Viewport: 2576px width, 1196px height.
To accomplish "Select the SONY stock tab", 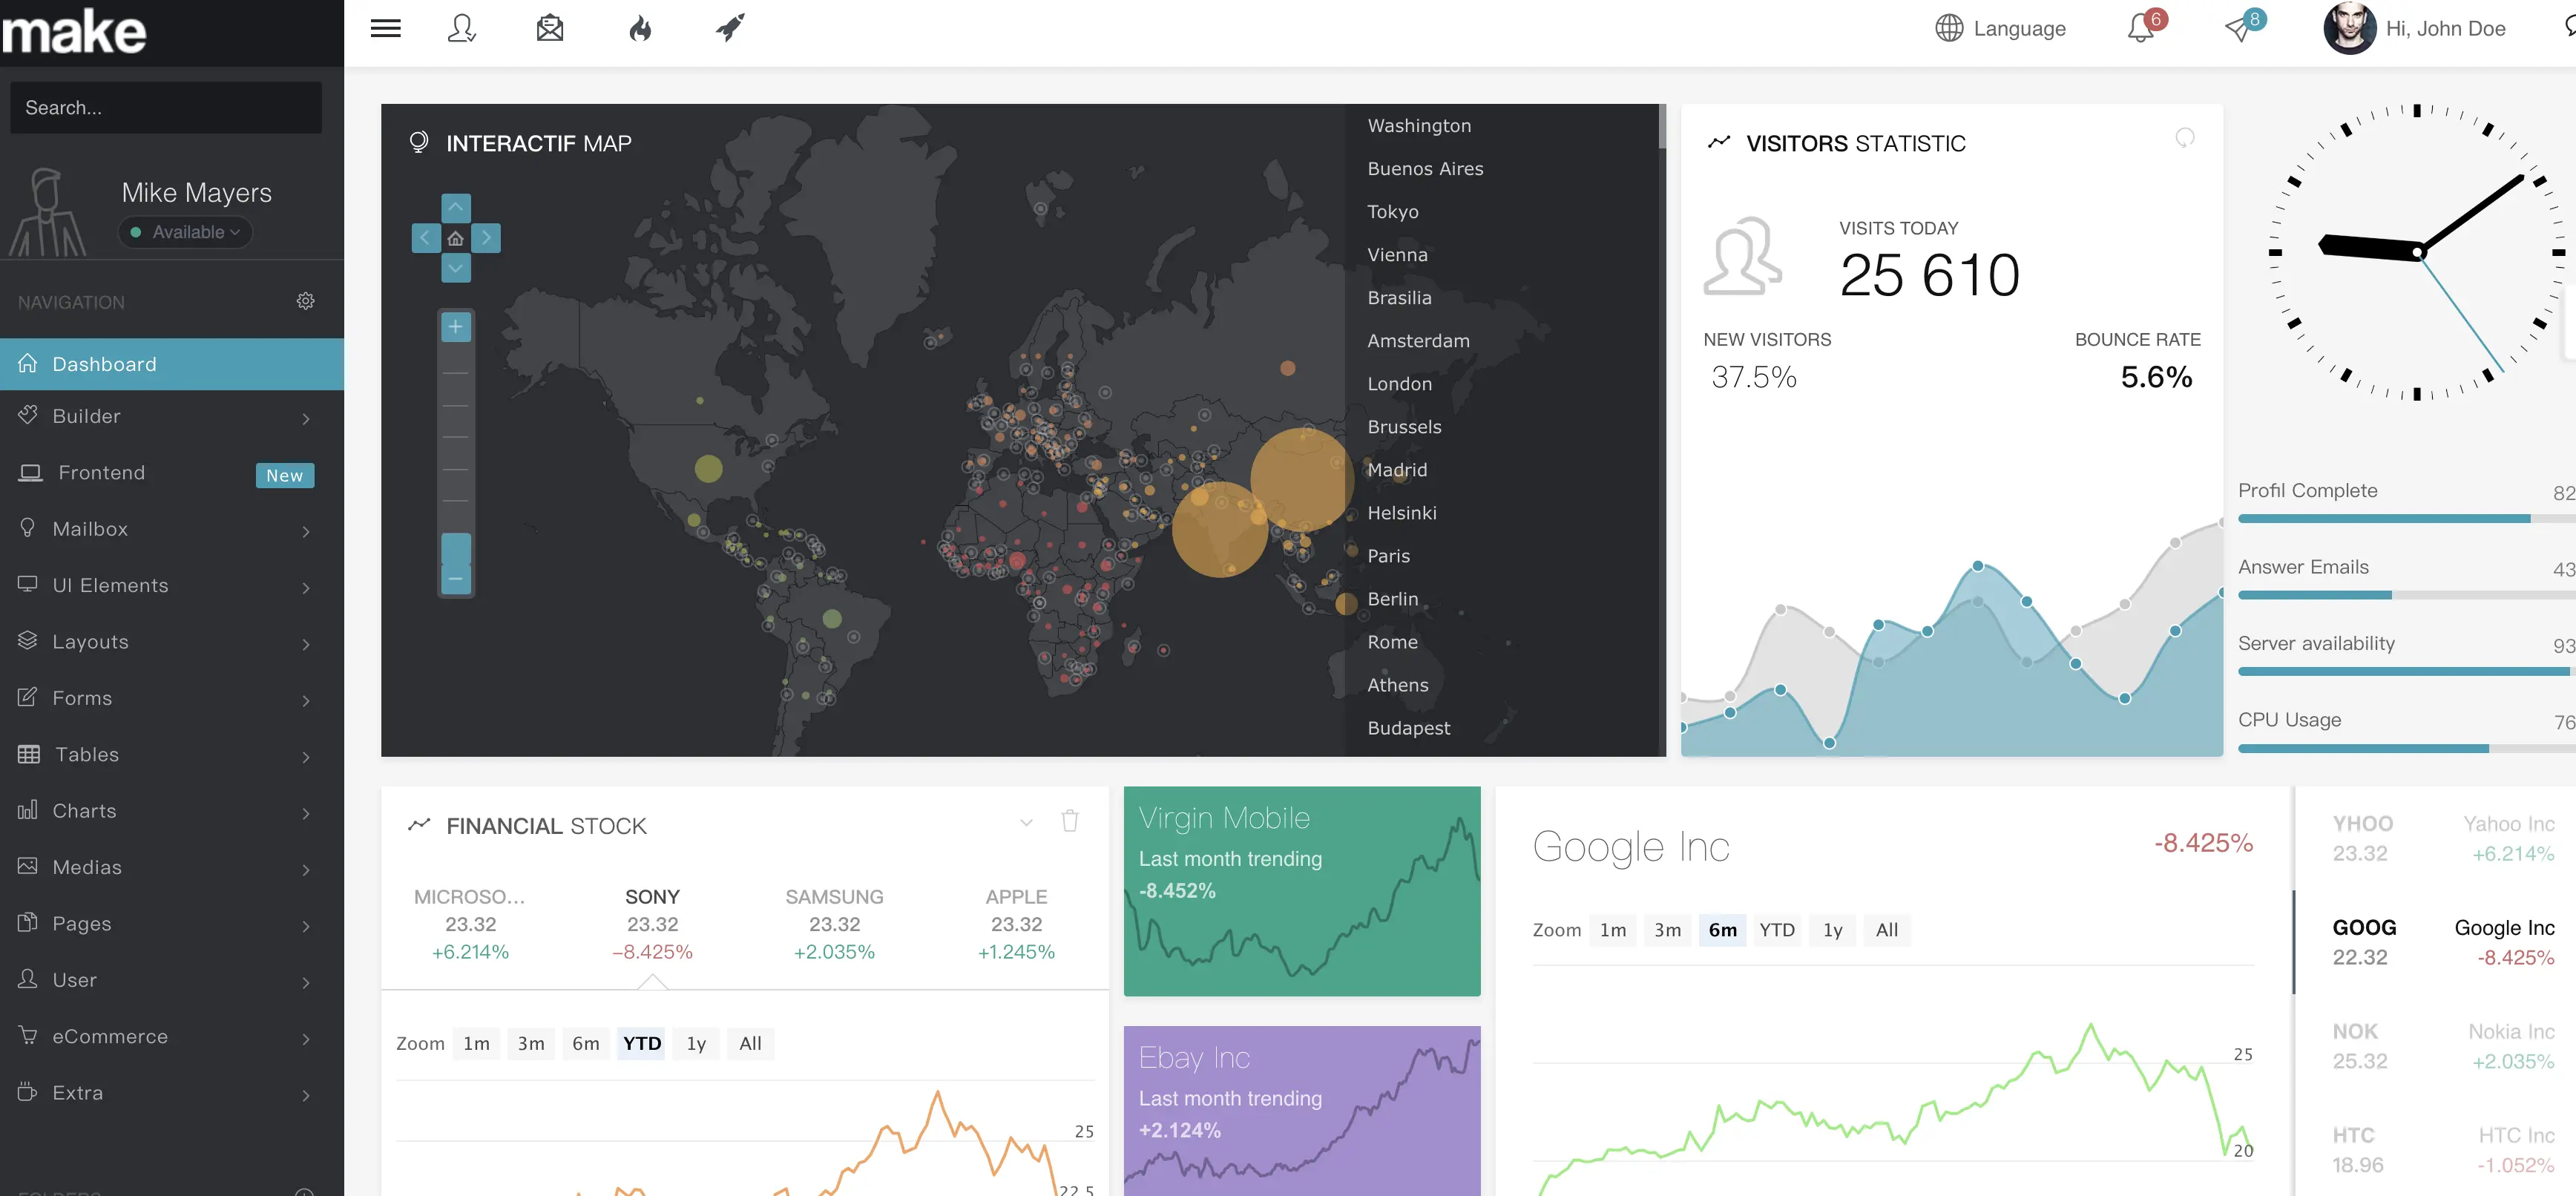I will point(653,924).
